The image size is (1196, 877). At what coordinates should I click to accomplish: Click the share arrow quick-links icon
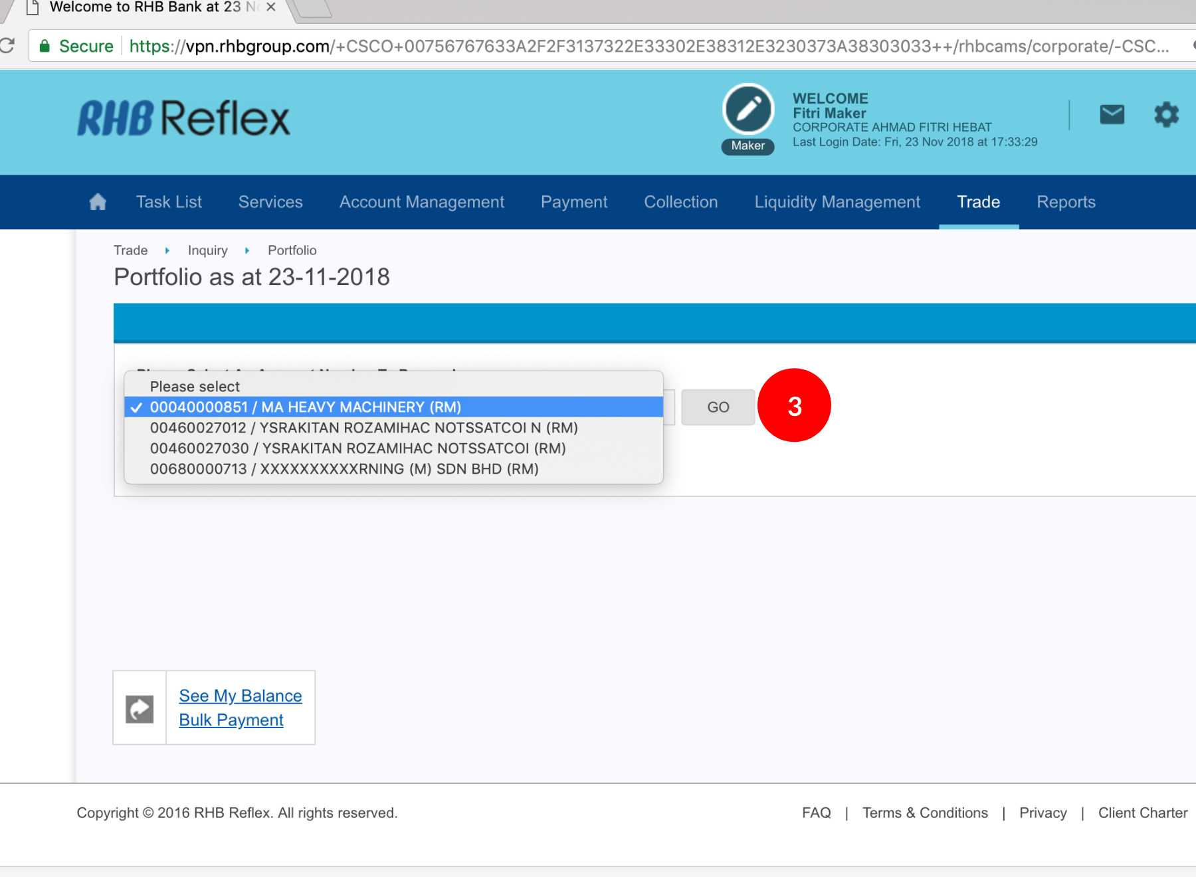[x=140, y=709]
